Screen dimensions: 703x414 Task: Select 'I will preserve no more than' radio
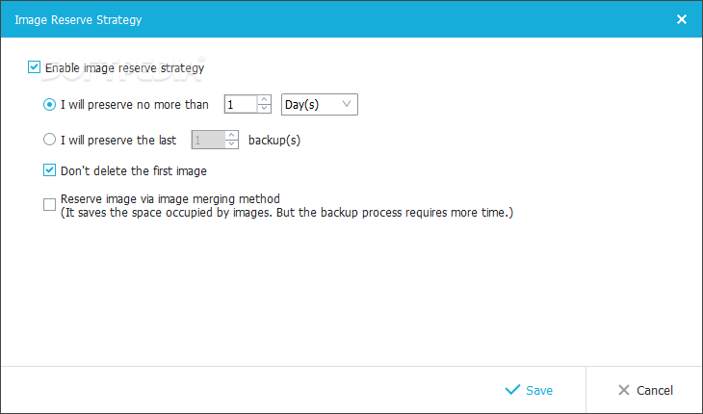(x=50, y=104)
